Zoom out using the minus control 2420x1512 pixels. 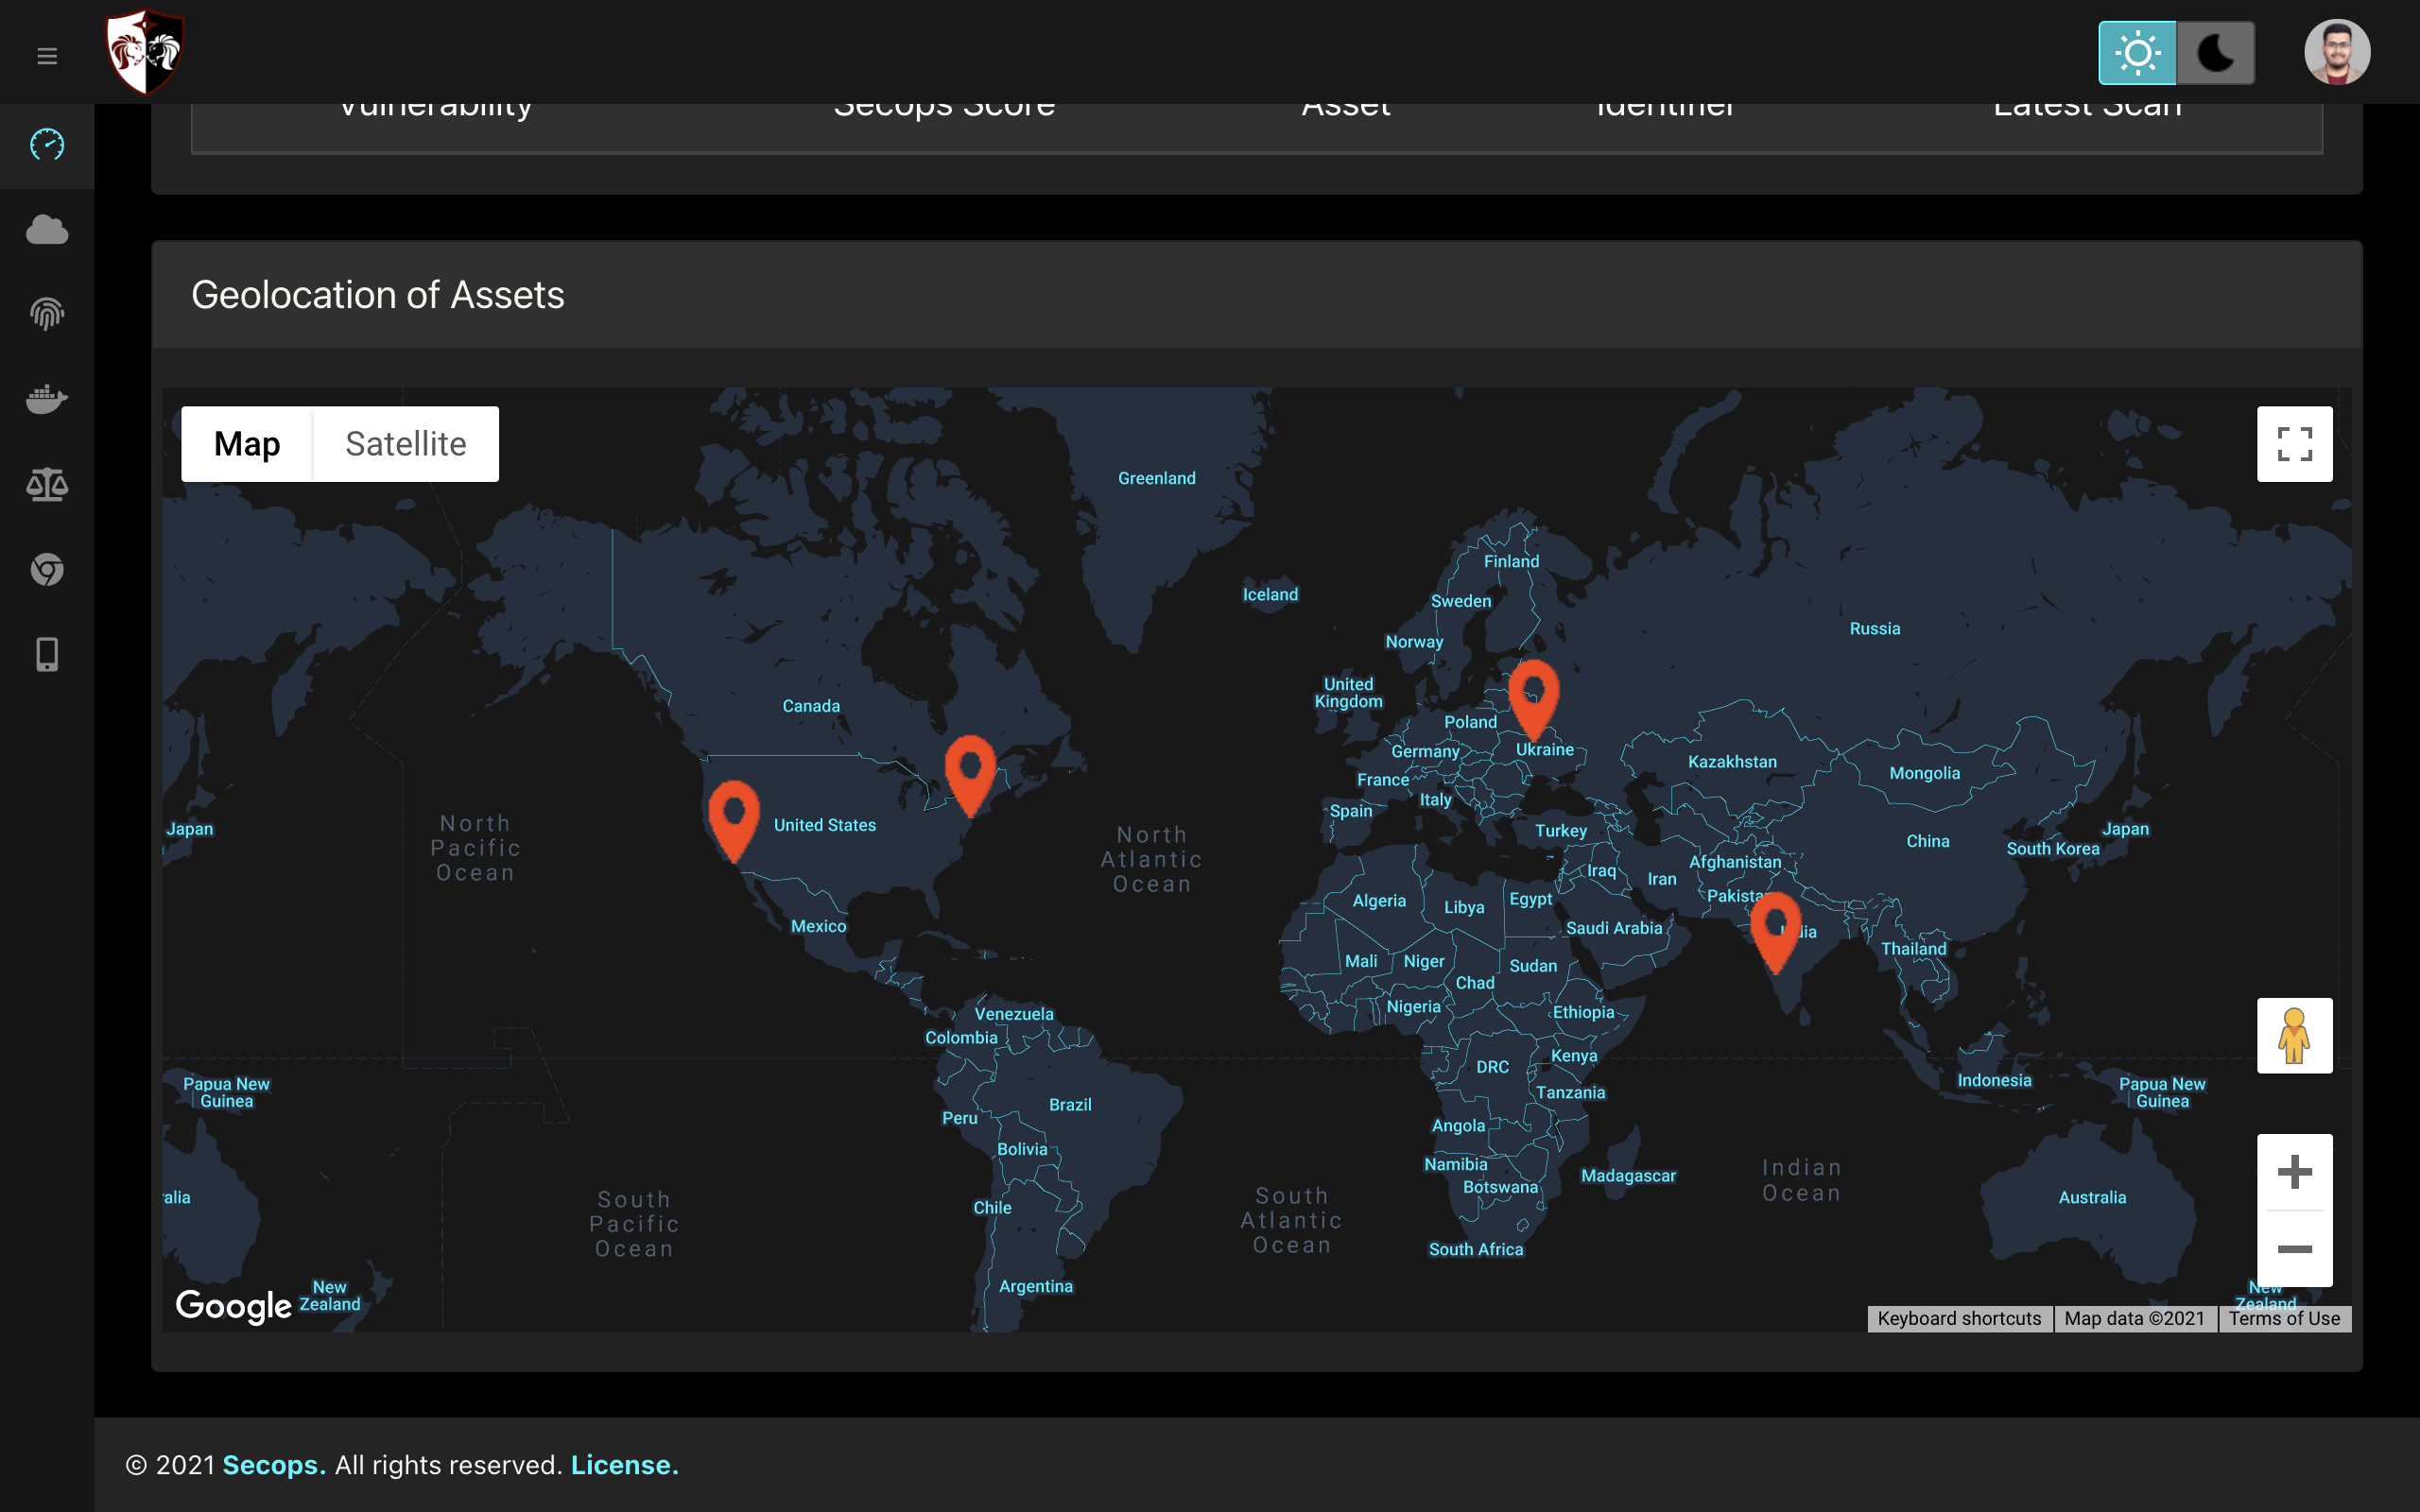(2295, 1249)
